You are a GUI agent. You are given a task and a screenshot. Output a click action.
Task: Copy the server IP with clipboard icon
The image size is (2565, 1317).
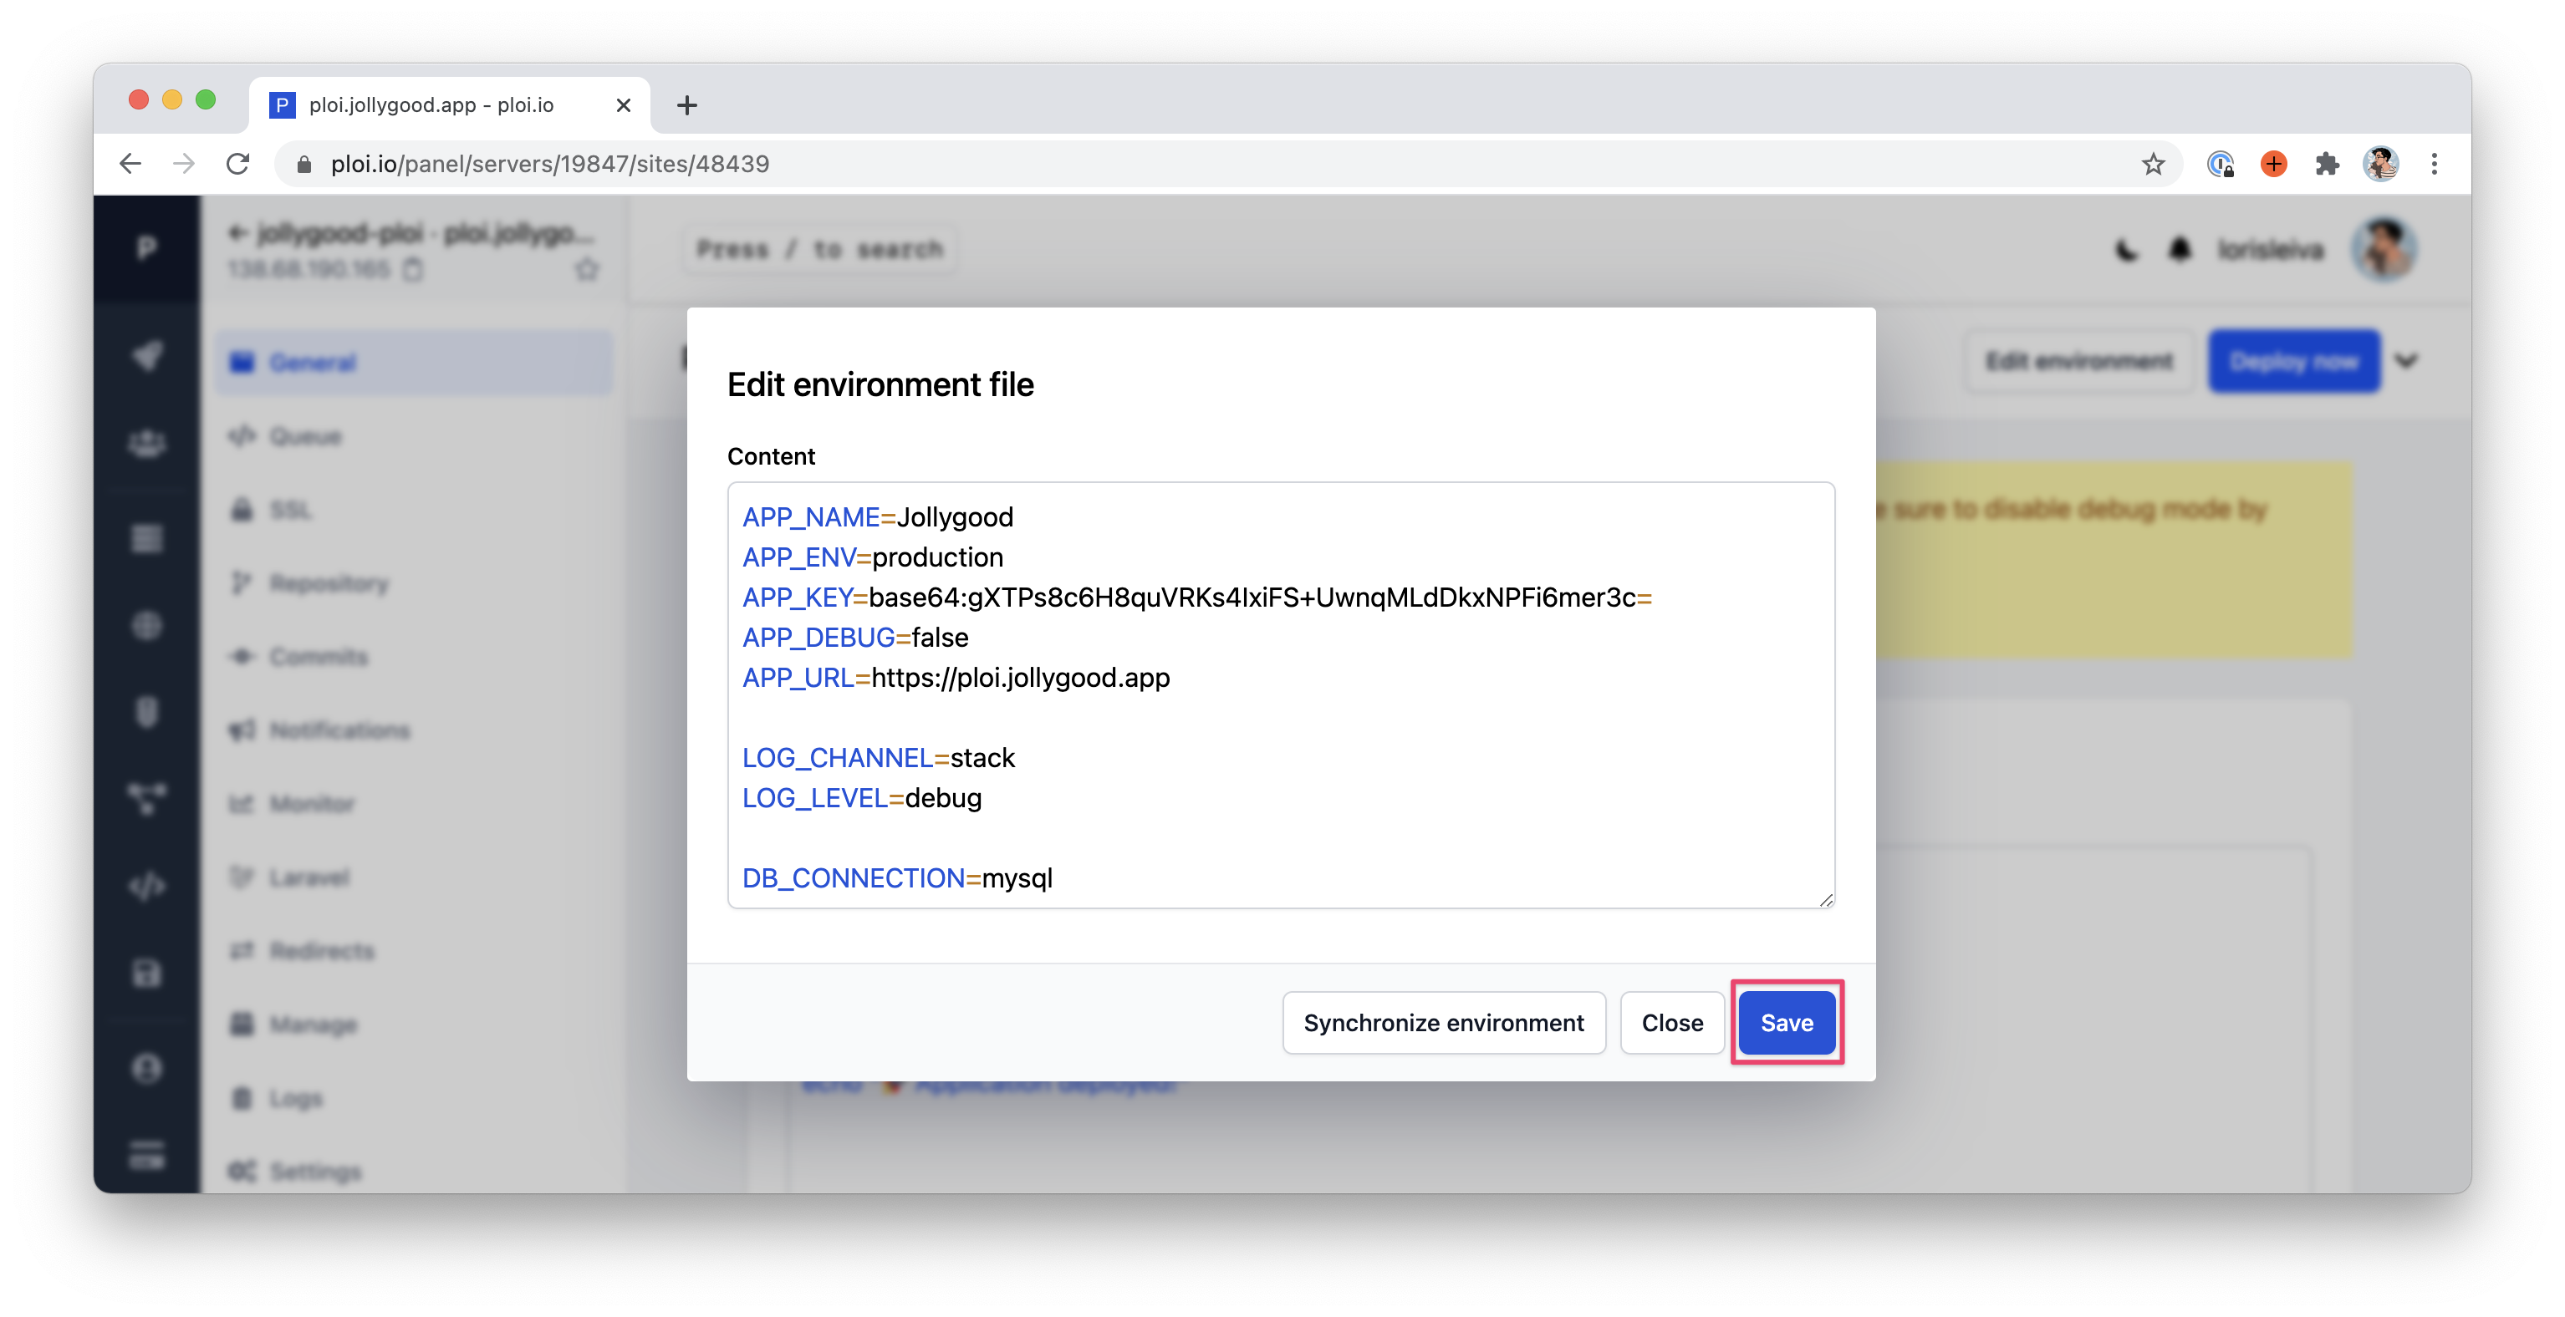(x=413, y=269)
